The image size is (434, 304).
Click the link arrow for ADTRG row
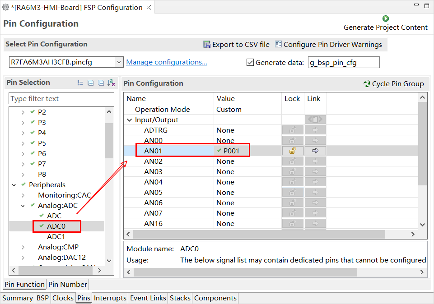[x=315, y=130]
